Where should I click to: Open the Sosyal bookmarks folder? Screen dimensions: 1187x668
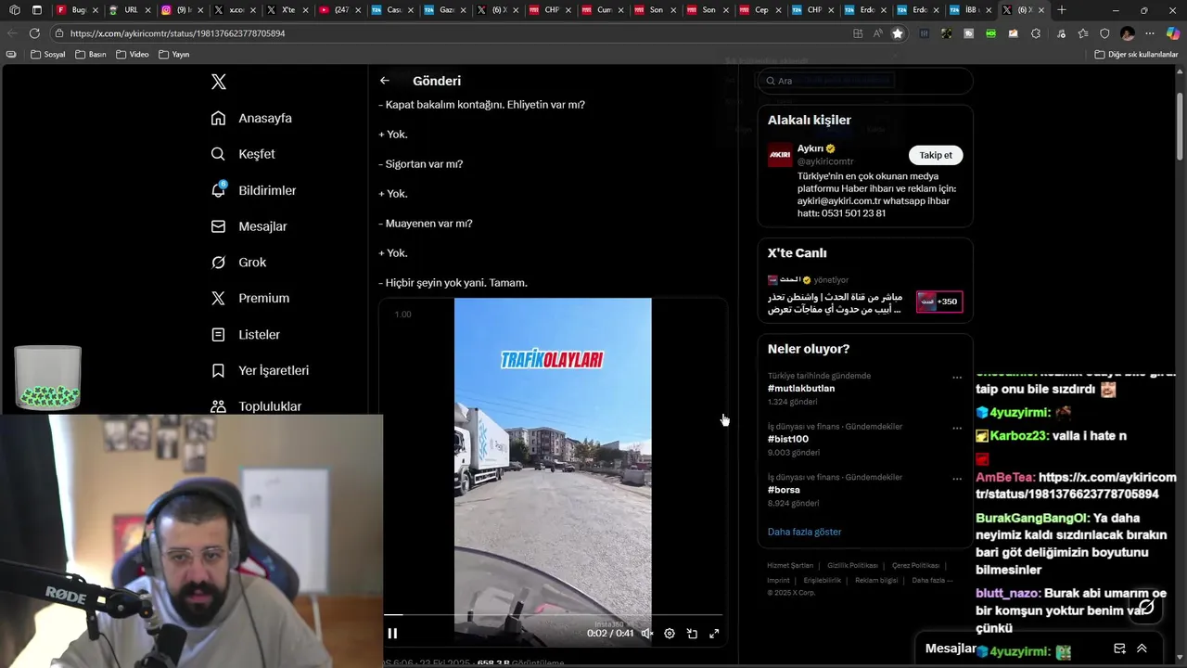tap(48, 55)
